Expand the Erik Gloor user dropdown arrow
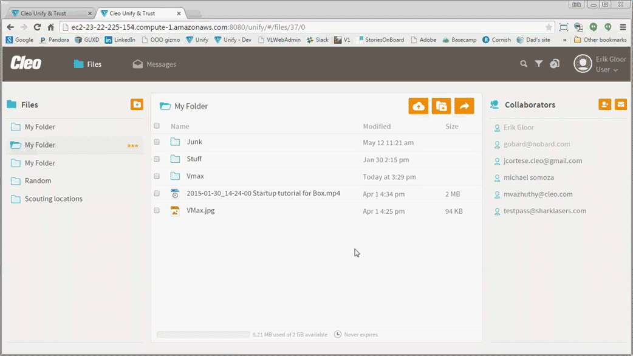The image size is (633, 356). click(x=615, y=70)
